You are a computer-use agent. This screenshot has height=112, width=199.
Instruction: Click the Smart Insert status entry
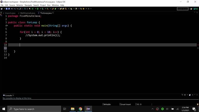pyautogui.click(x=126, y=105)
